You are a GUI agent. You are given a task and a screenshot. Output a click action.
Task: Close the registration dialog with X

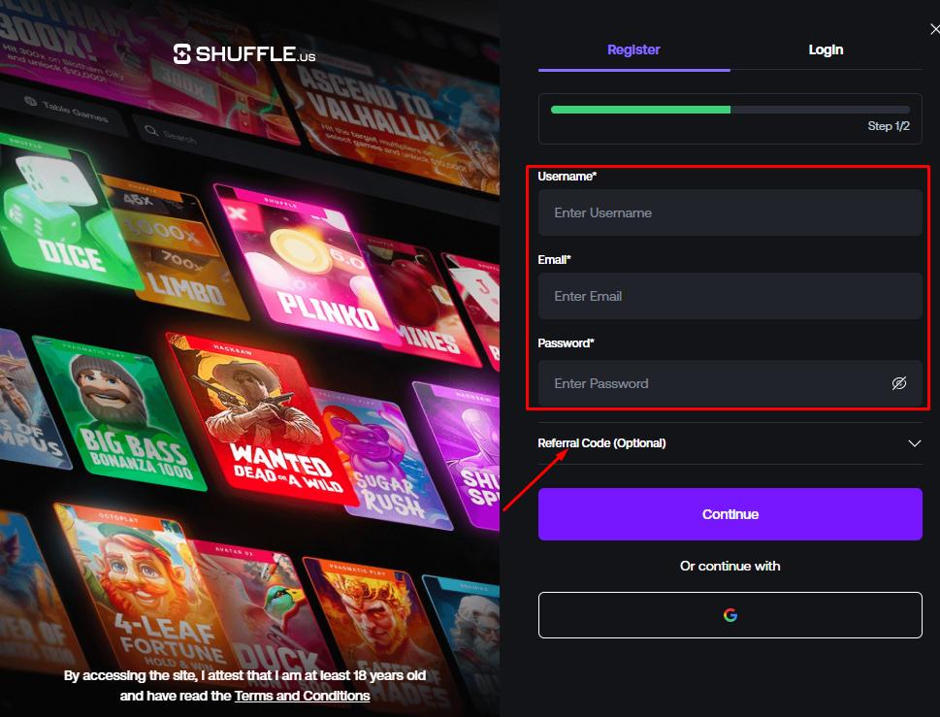pyautogui.click(x=934, y=29)
